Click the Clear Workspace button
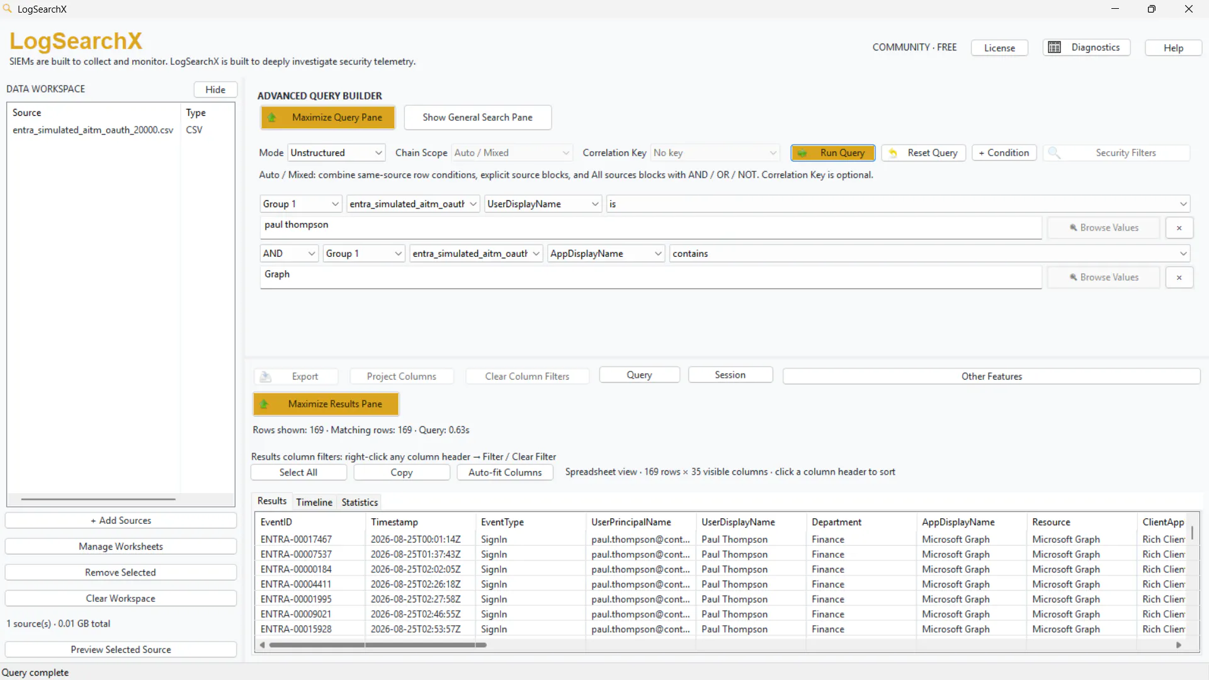Viewport: 1209px width, 680px height. (x=121, y=599)
